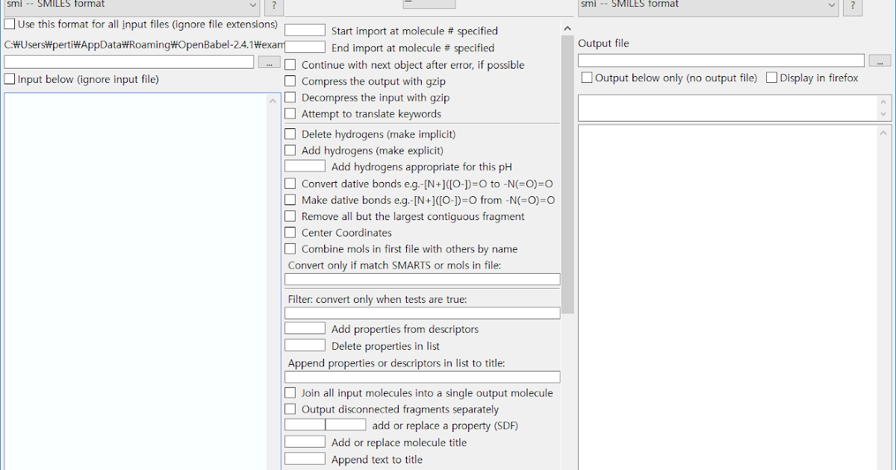Browse for output file with ellipsis button

tap(880, 60)
